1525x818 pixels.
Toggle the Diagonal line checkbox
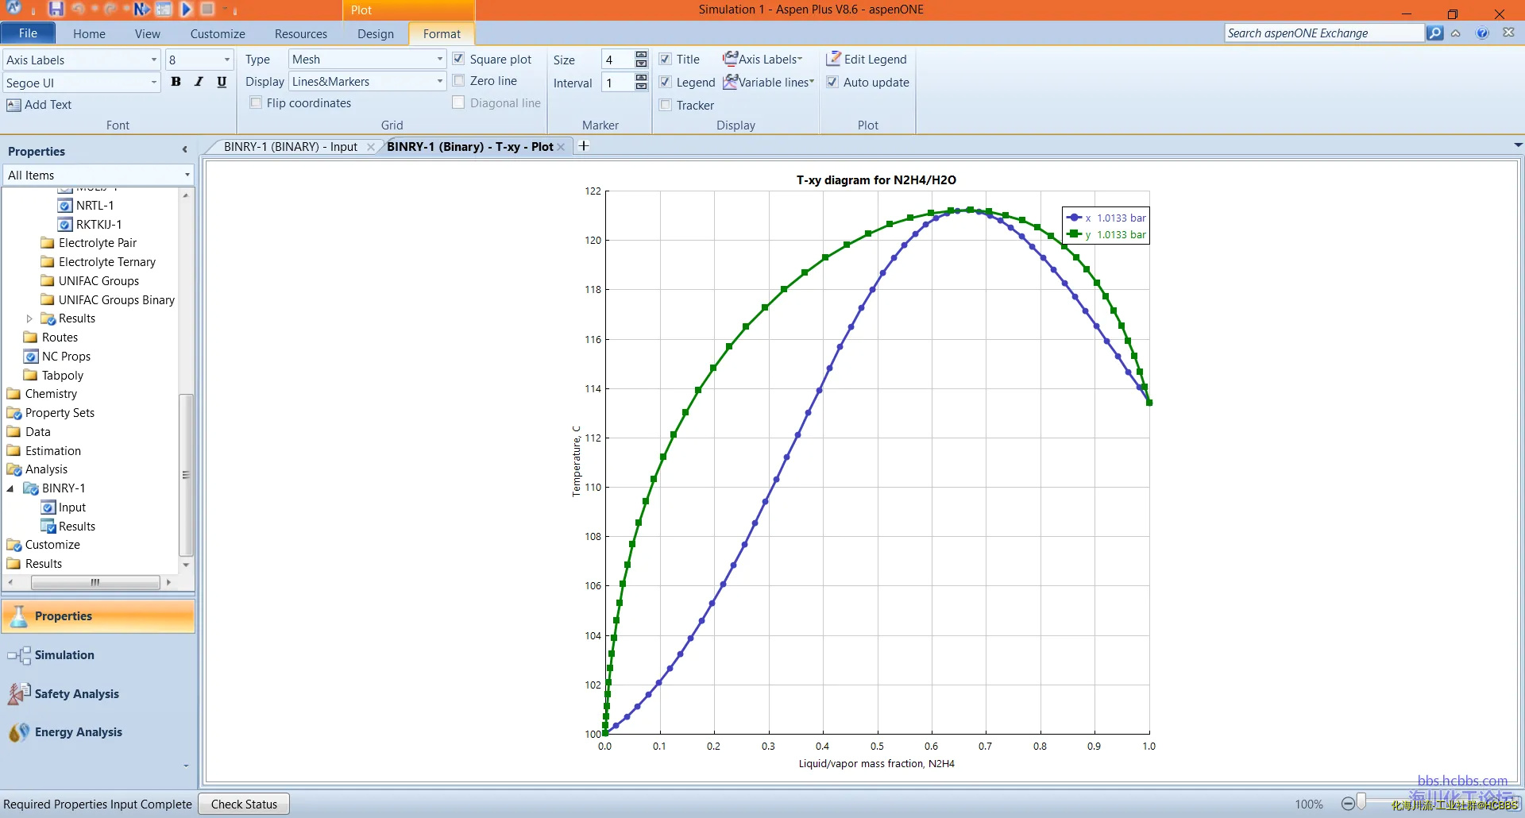point(458,103)
